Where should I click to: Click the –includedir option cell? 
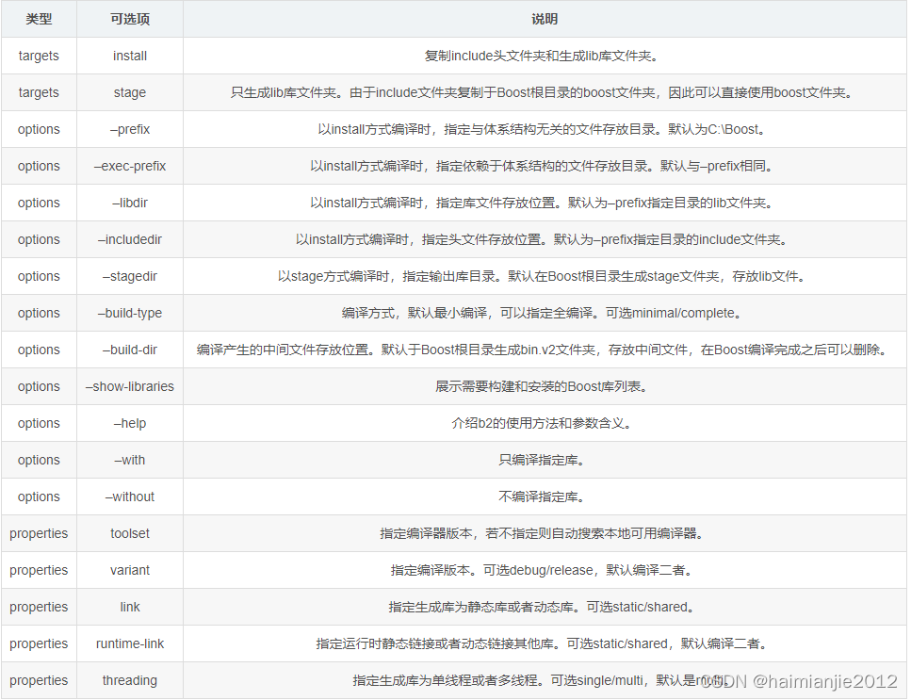129,239
